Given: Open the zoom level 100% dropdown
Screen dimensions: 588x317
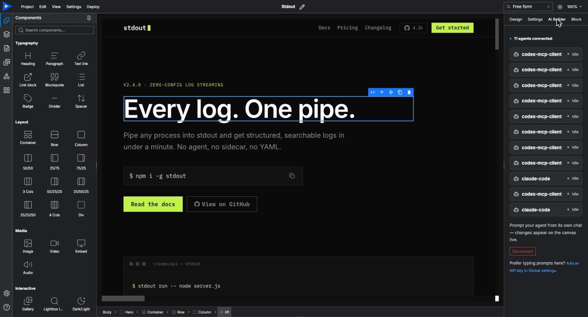Looking at the screenshot, I should pos(574,7).
